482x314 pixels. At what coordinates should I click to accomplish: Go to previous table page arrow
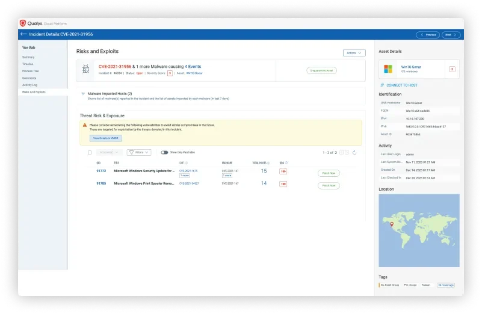click(342, 152)
